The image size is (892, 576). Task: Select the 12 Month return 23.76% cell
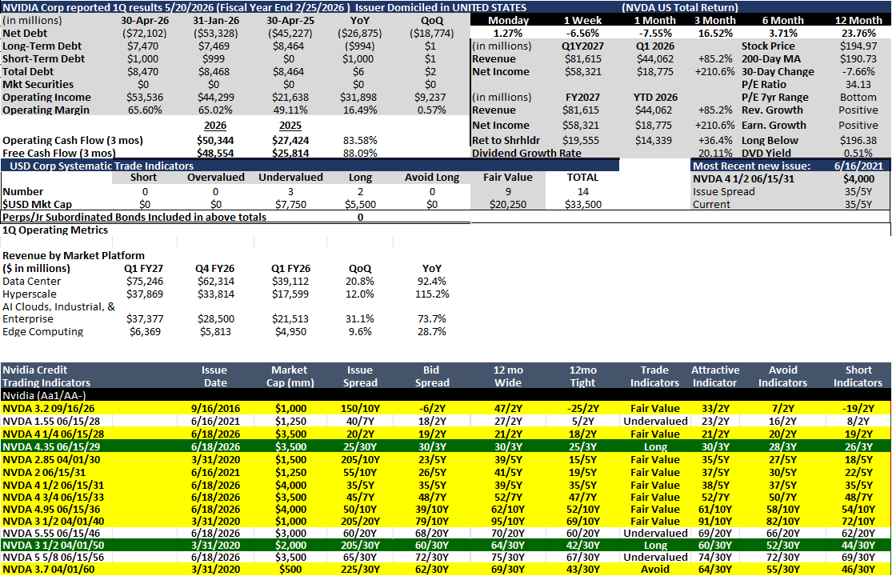[858, 34]
